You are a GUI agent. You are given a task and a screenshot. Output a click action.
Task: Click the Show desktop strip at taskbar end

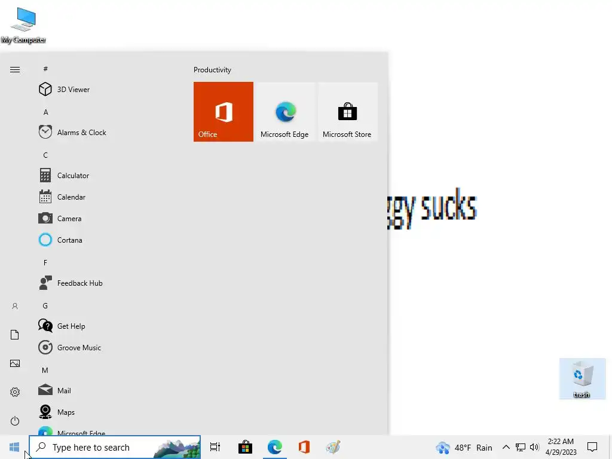tap(610, 447)
